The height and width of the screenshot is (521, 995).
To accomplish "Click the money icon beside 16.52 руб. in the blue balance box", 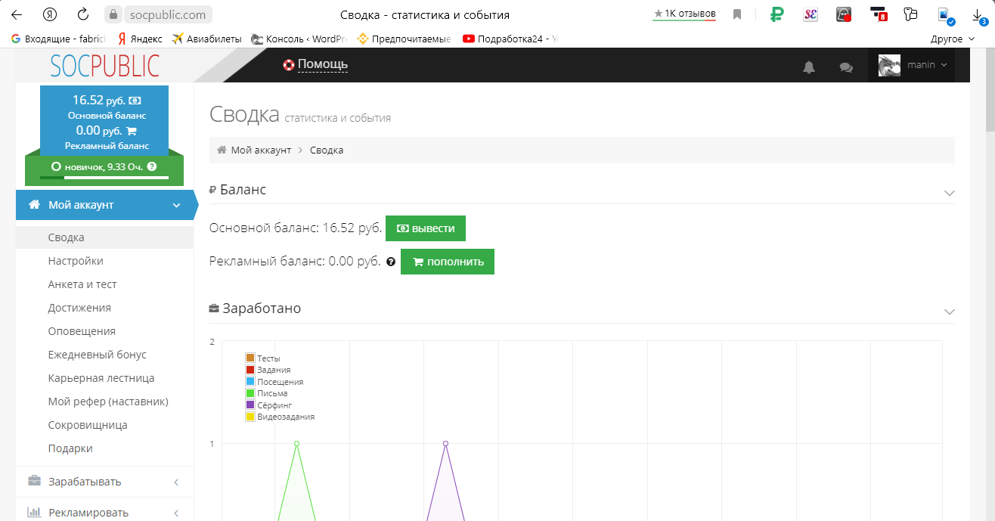I will [x=135, y=101].
